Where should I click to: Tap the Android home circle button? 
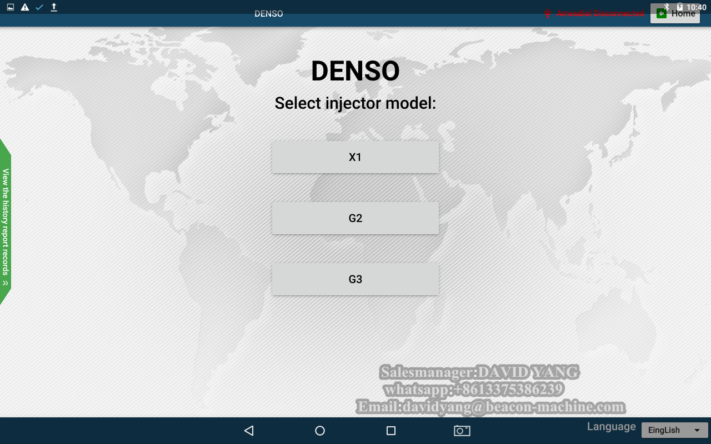coord(320,431)
